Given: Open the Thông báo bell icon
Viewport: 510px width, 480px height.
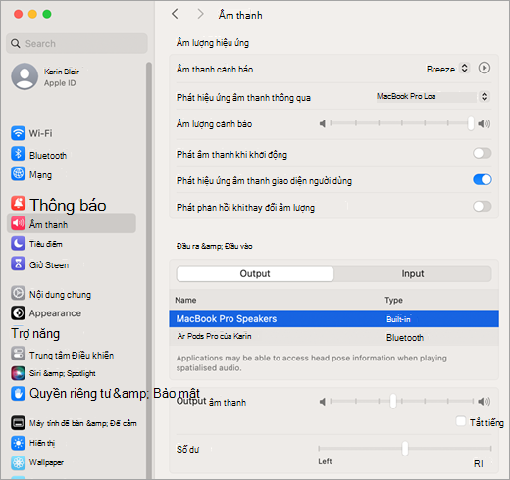Looking at the screenshot, I should pos(18,203).
